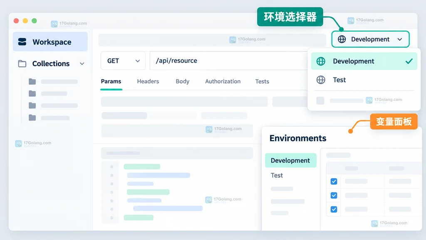Click the globe icon beside Test option
This screenshot has height=240, width=426.
coord(321,80)
